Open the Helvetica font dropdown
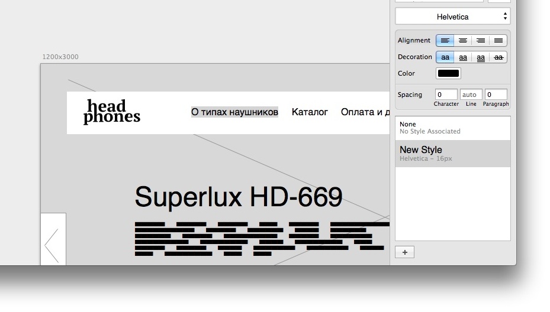 [x=452, y=17]
